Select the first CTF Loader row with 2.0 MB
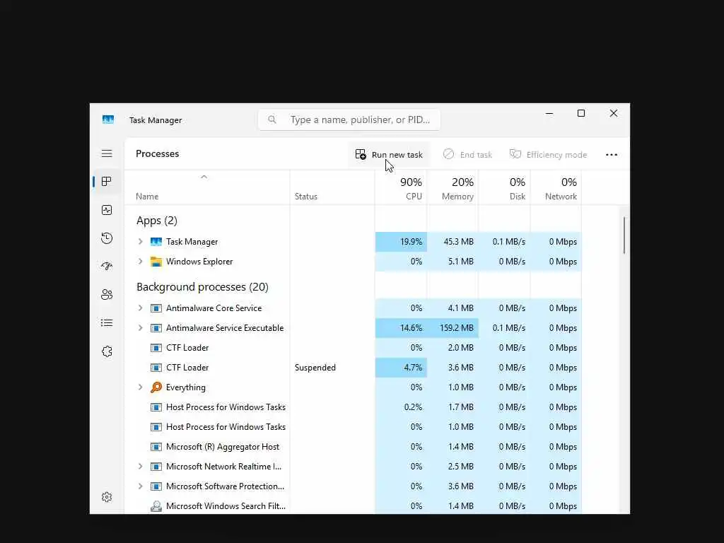The image size is (724, 543). [354, 348]
